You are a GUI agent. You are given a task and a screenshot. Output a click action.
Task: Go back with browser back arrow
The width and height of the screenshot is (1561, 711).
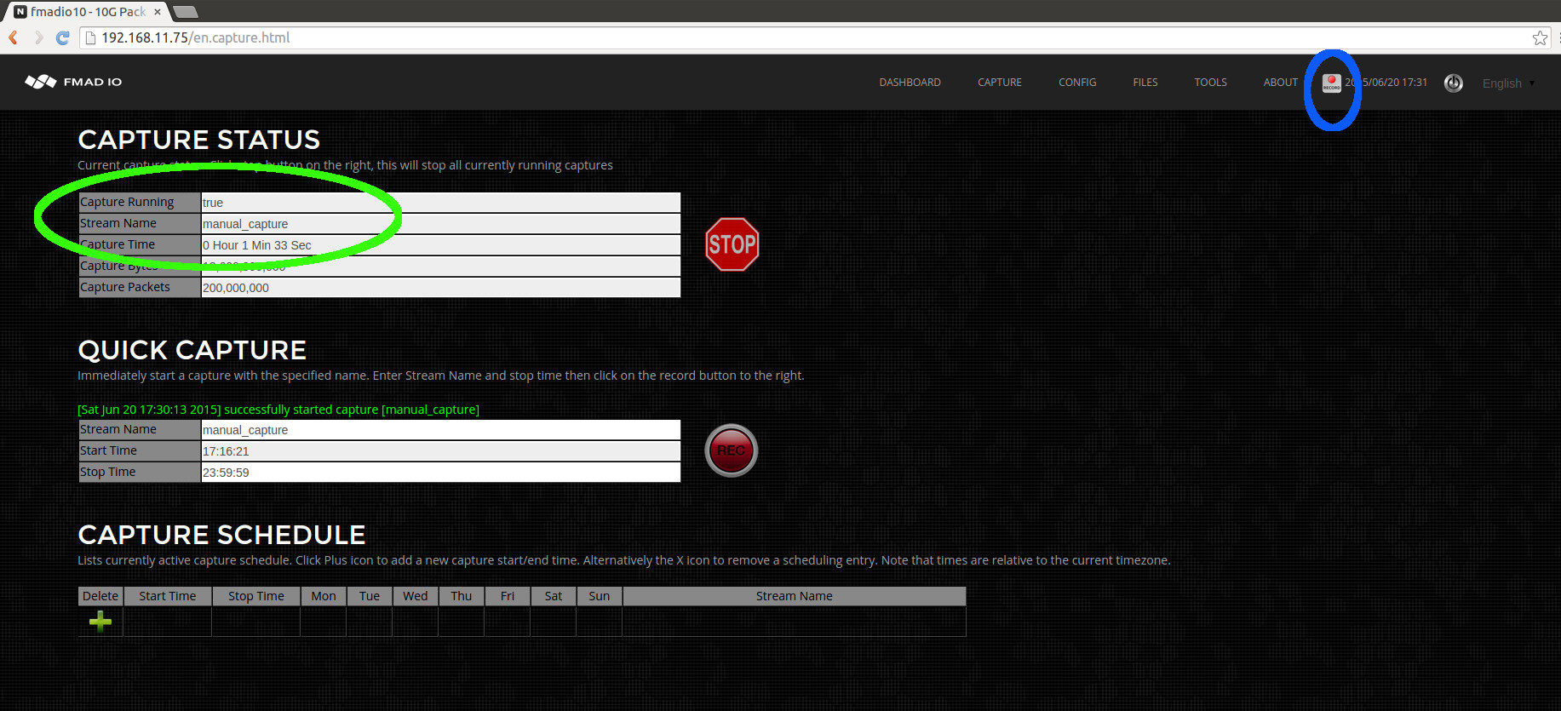(14, 37)
